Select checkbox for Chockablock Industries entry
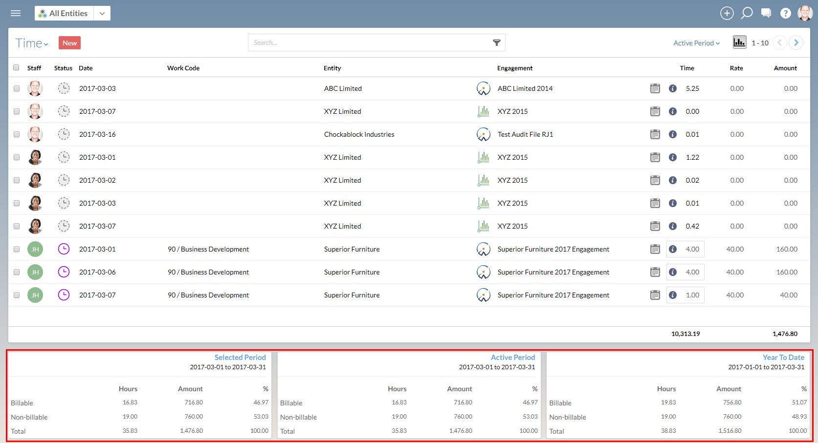Screen dimensions: 818x443 point(17,134)
